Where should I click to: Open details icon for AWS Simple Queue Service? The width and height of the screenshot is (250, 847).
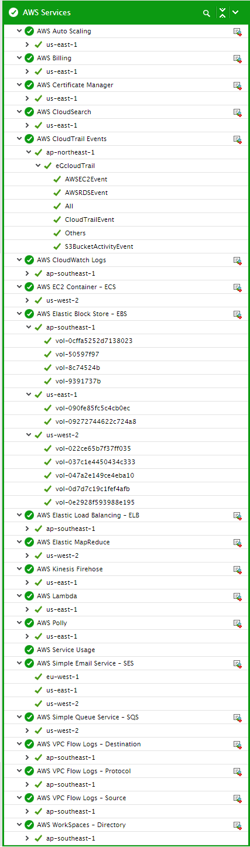point(238,718)
